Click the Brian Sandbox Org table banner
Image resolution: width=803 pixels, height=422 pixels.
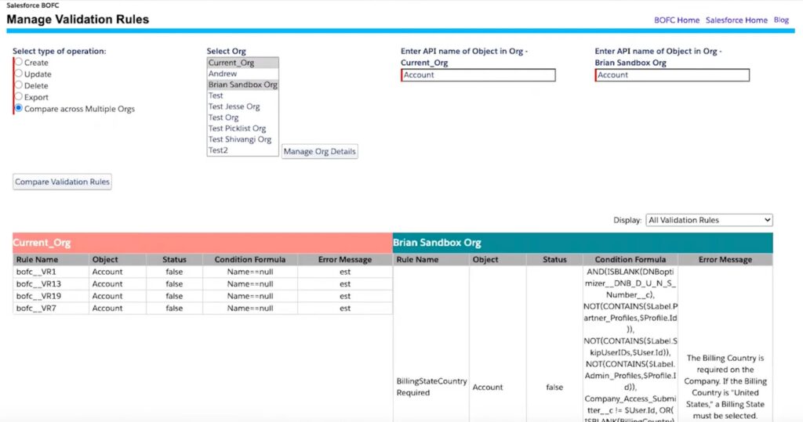click(583, 243)
